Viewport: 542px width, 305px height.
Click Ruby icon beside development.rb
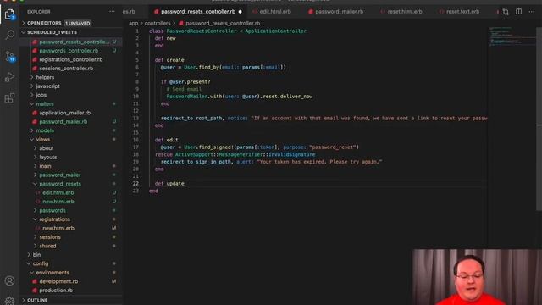click(x=35, y=281)
